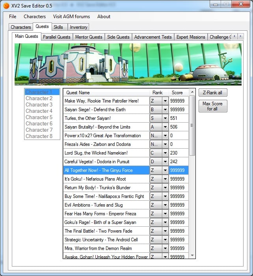Select Character 8 in the list
The width and height of the screenshot is (253, 276).
42,136
